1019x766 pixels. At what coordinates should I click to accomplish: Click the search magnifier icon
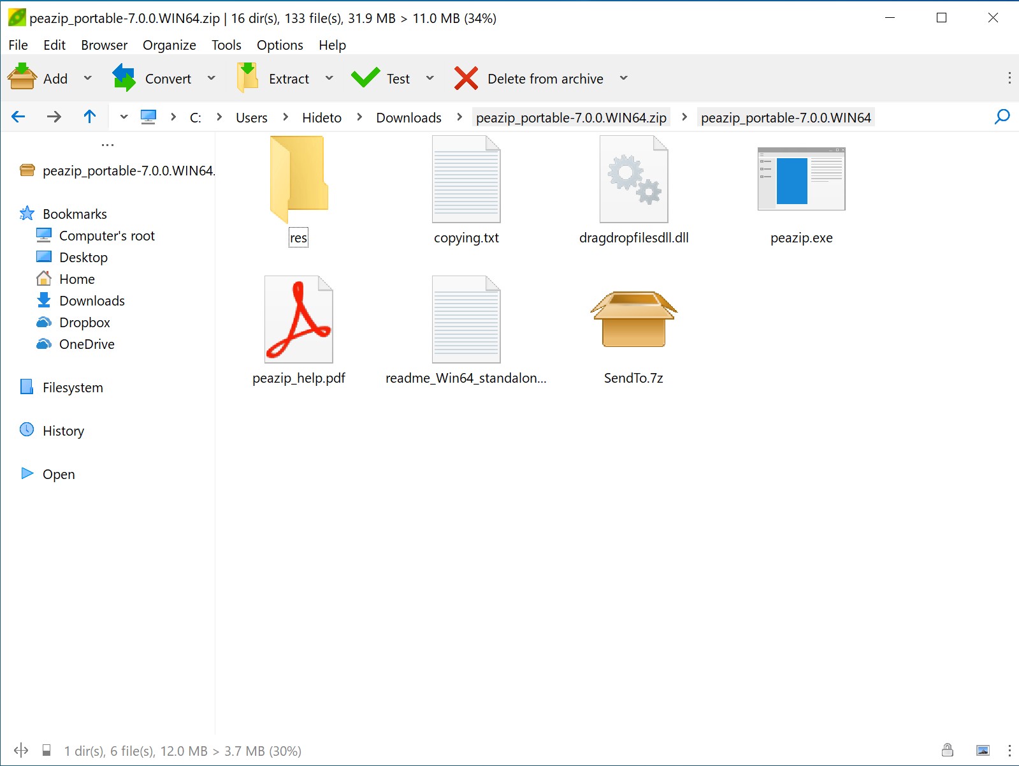pyautogui.click(x=1002, y=117)
